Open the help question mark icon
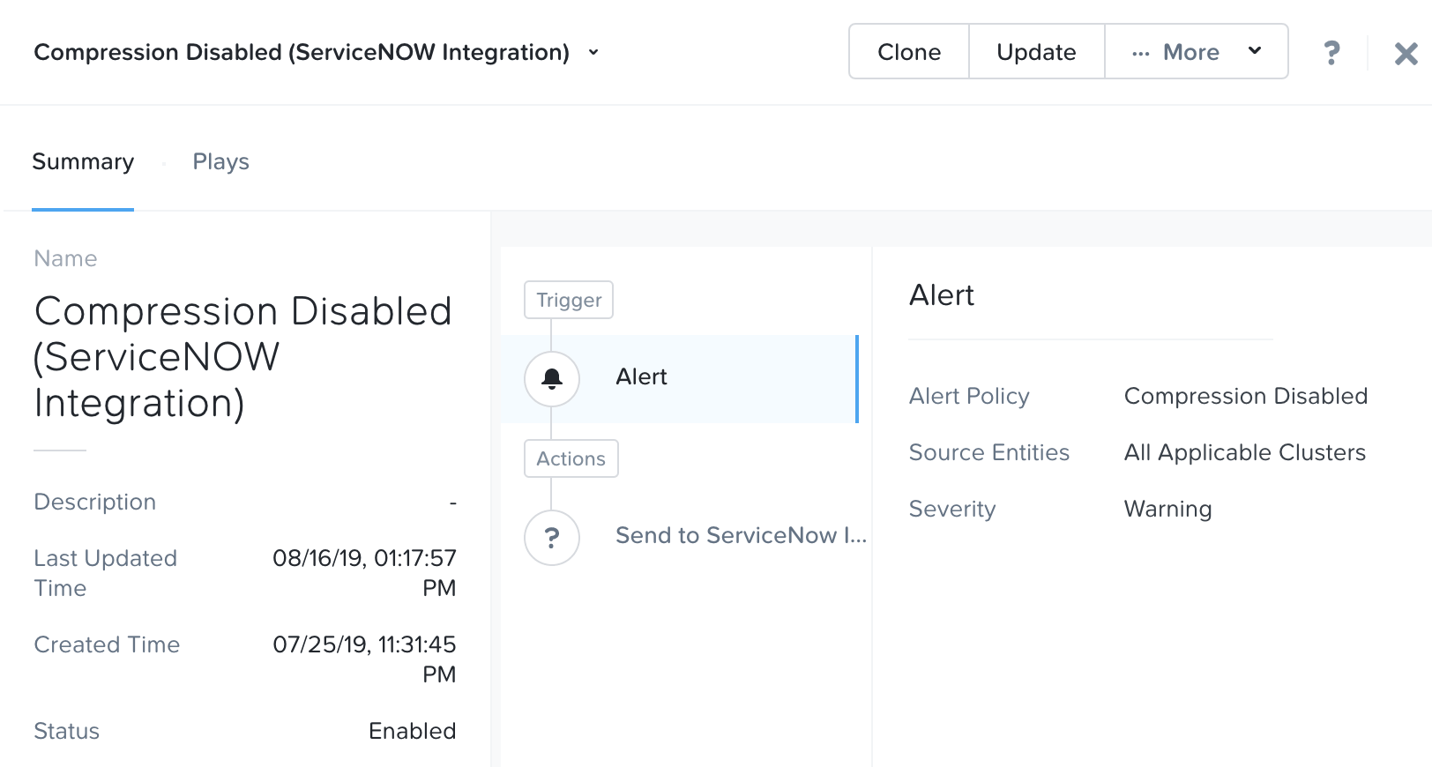The image size is (1432, 767). pos(1331,53)
